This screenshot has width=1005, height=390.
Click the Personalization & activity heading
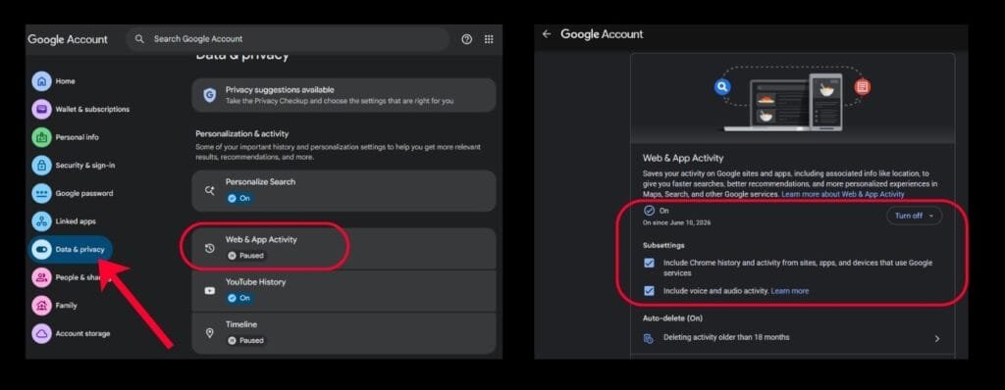coord(241,134)
